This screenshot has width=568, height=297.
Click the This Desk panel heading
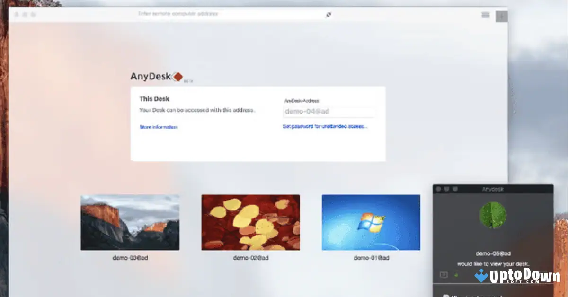154,99
